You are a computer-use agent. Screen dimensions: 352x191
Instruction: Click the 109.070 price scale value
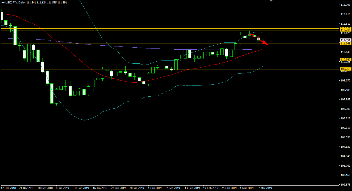345,81
